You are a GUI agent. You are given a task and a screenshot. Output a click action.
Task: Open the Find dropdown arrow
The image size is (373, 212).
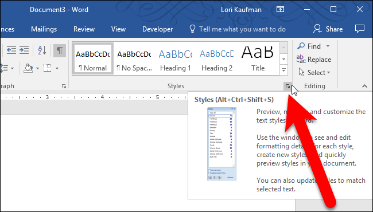[328, 46]
